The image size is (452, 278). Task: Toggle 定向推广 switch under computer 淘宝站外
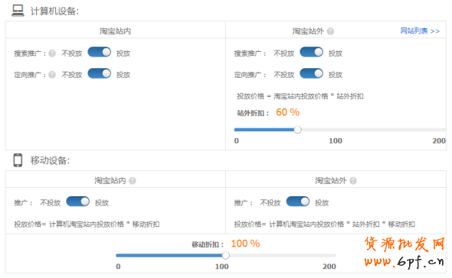coord(312,73)
